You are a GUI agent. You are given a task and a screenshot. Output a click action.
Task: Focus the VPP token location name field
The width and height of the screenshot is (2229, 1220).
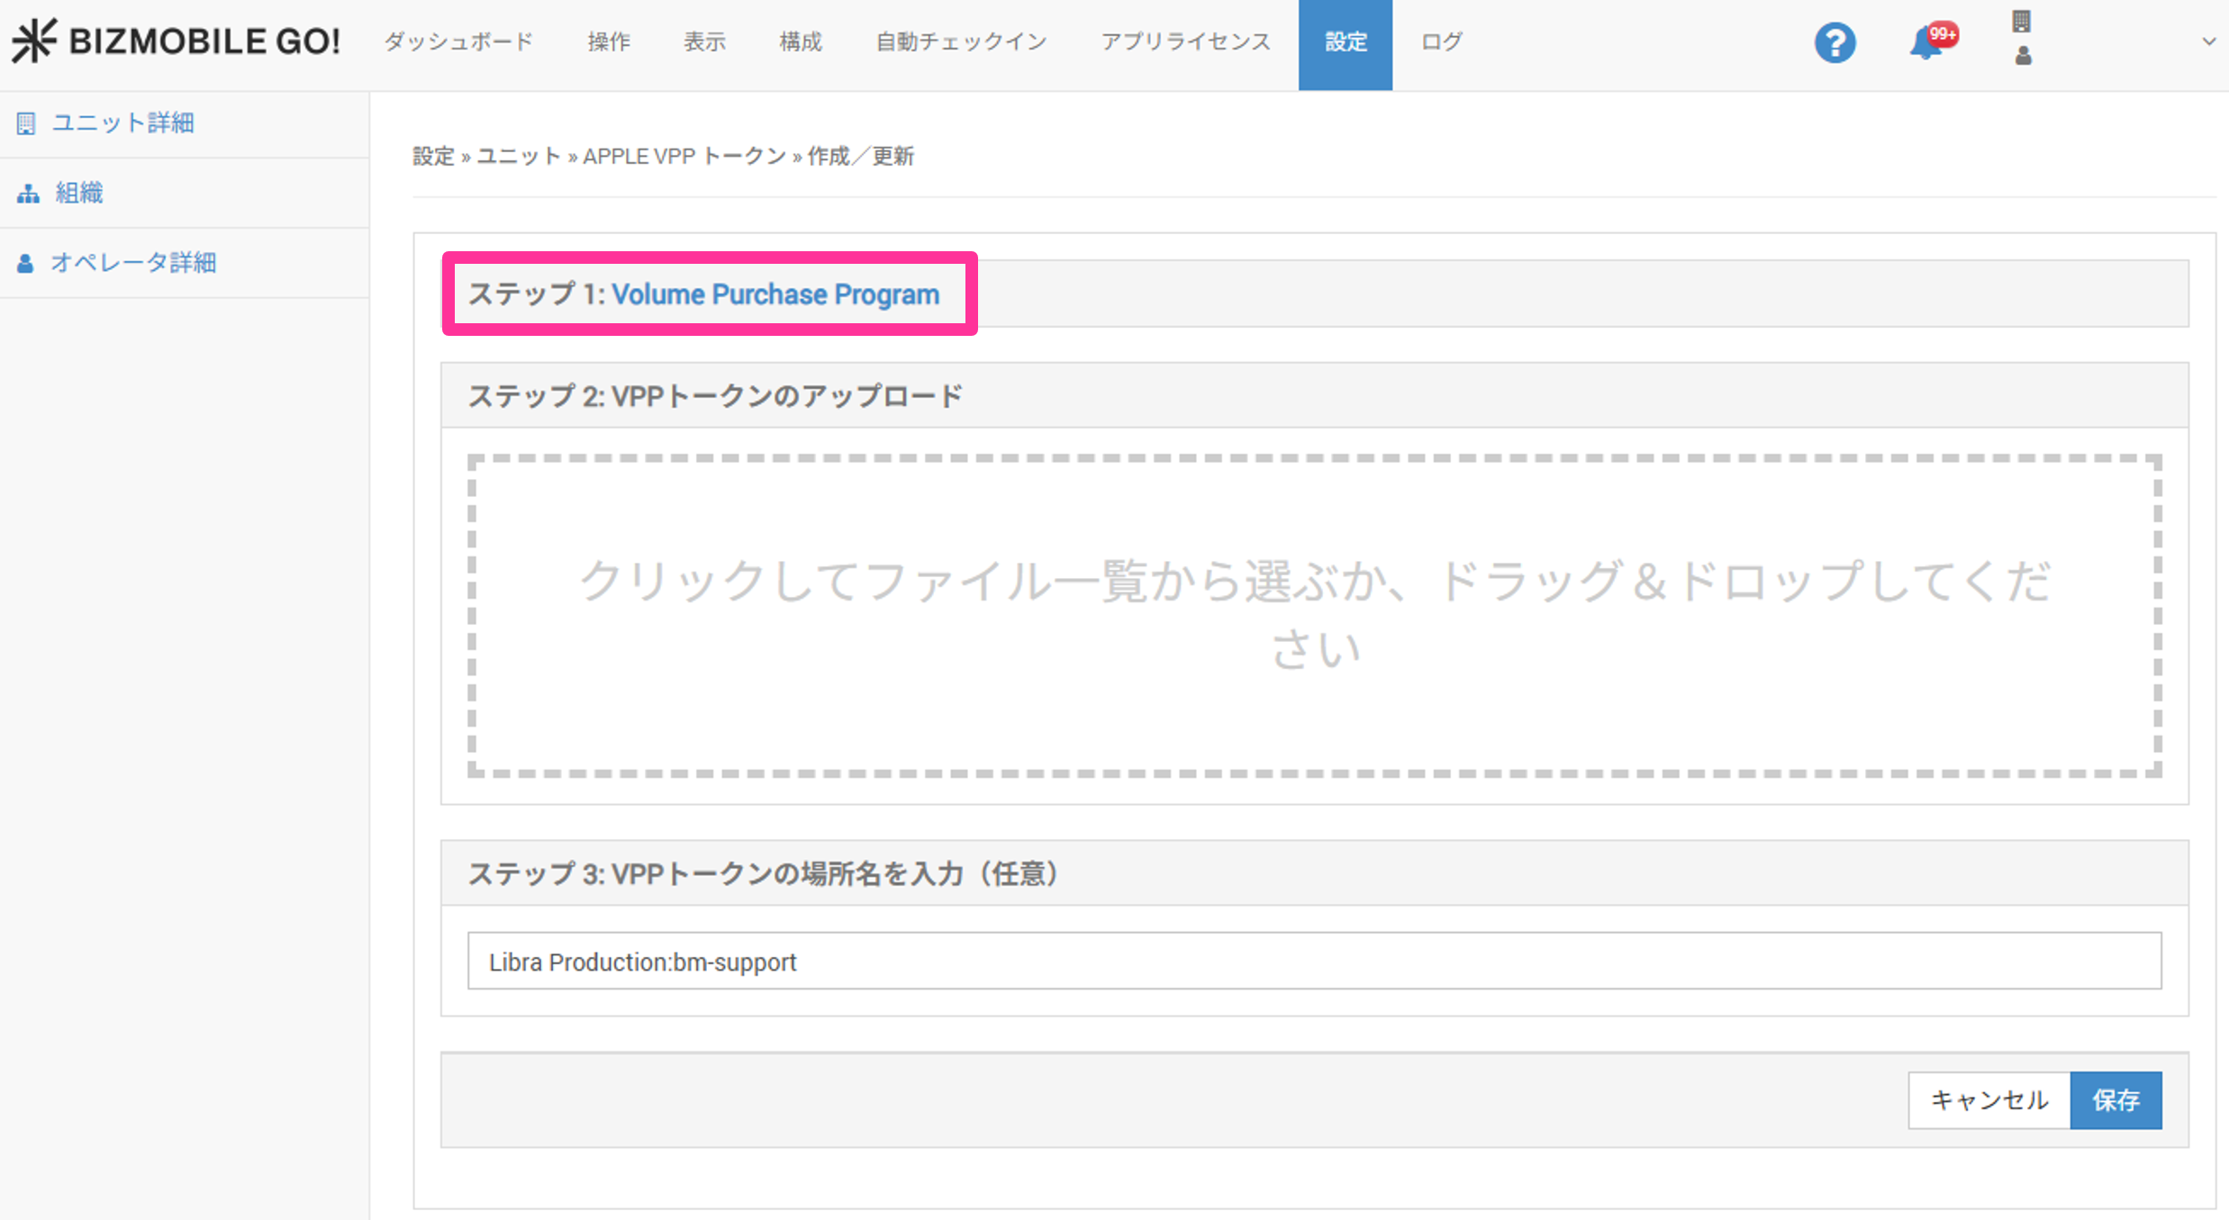1314,962
